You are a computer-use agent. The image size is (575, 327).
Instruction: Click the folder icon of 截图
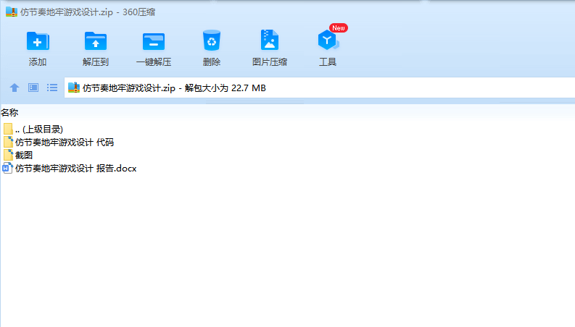8,155
